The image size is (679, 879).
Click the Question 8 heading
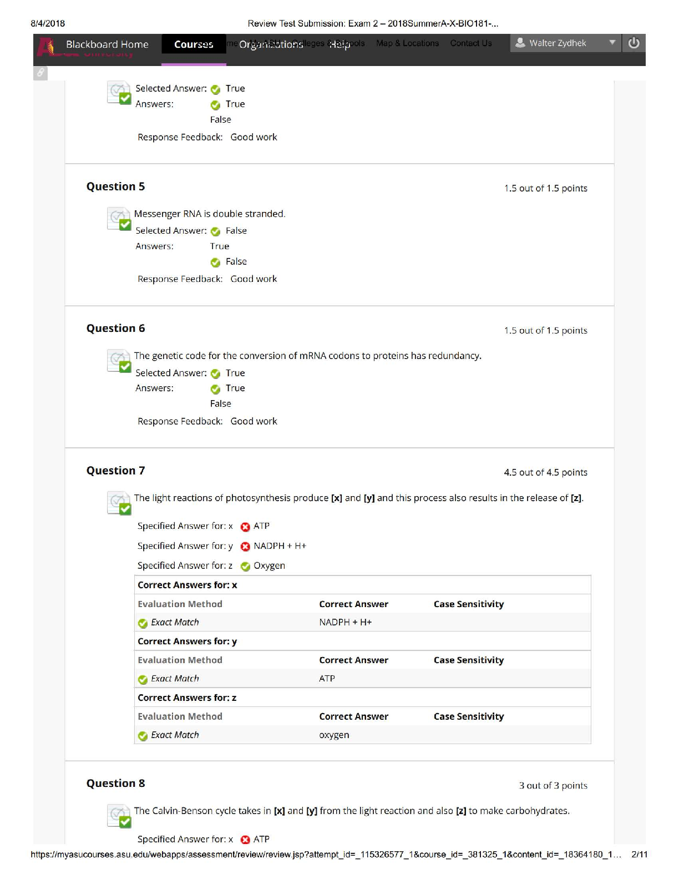[x=115, y=784]
